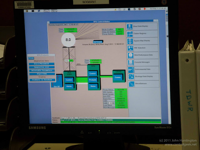Click the green USERS narrowband link bar
The width and height of the screenshot is (200, 150).
pyautogui.click(x=106, y=77)
